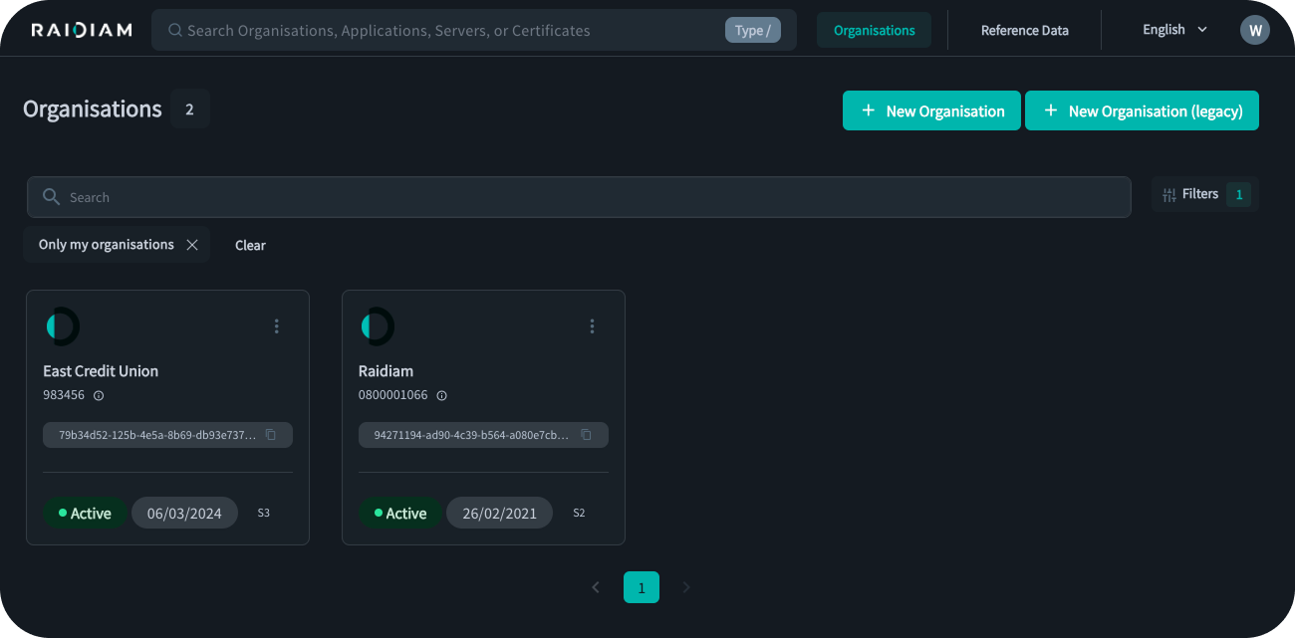Remove the Only my organisations filter chip
1295x638 pixels.
click(191, 244)
